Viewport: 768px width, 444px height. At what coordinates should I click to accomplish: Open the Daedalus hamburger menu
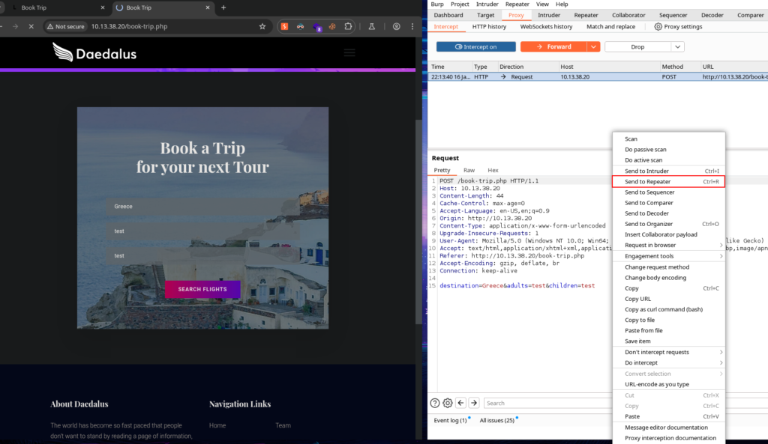pyautogui.click(x=349, y=52)
